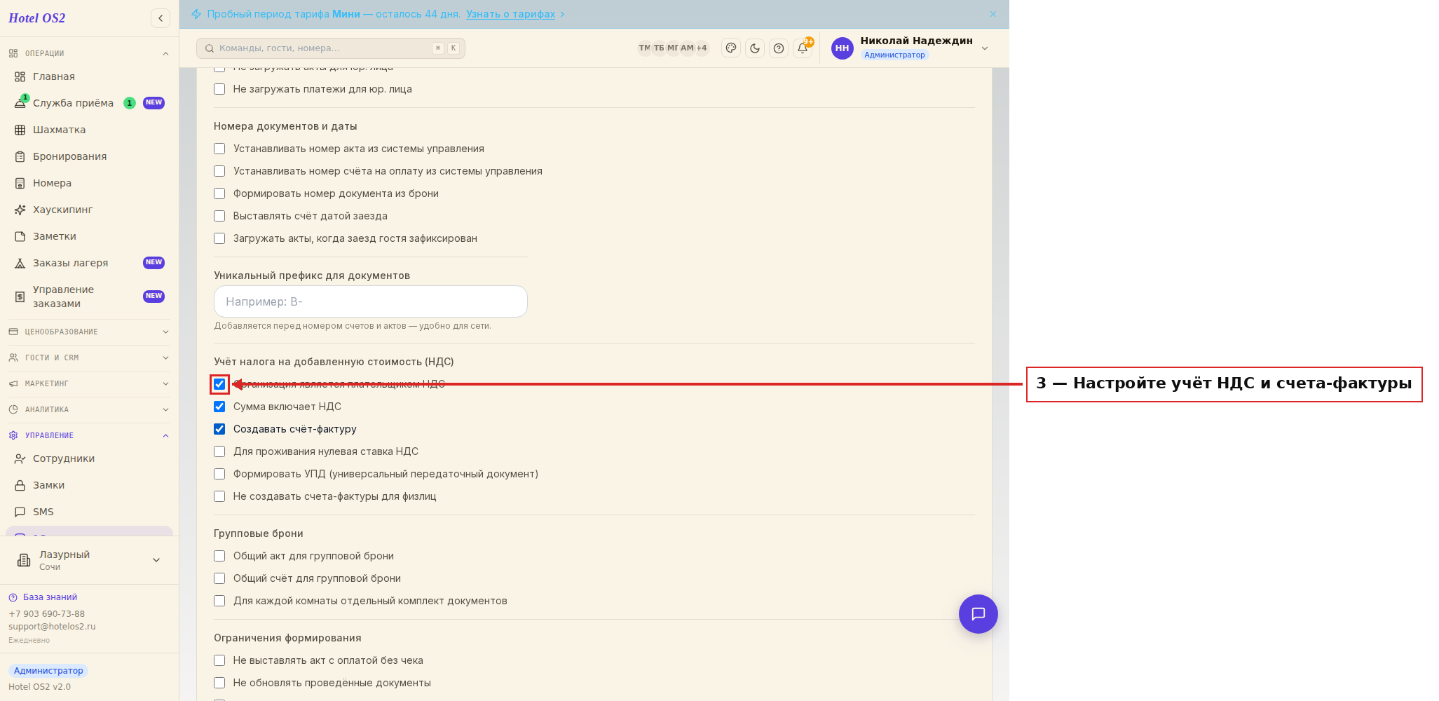Collapse sidebar with the arrow button
Viewport: 1439px width, 701px height.
coord(161,18)
